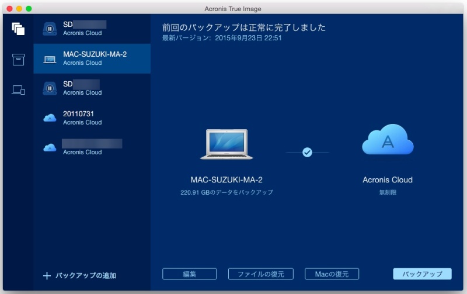Select the 20110731 backup entry

tap(92, 118)
